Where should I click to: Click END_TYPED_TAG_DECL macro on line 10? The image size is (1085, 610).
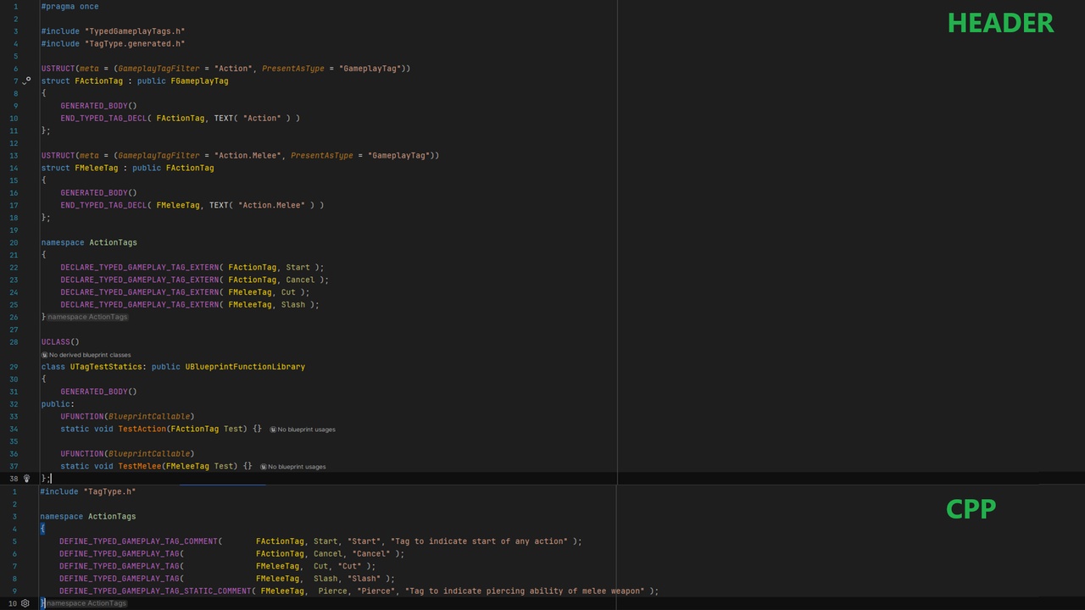tap(103, 119)
